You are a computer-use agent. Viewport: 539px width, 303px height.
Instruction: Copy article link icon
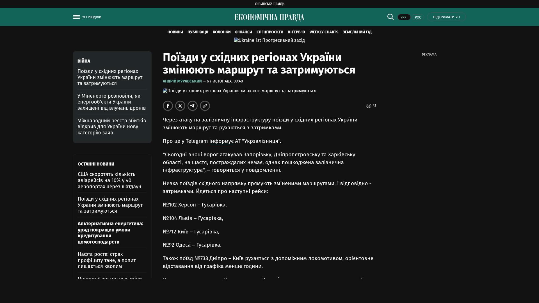(205, 106)
